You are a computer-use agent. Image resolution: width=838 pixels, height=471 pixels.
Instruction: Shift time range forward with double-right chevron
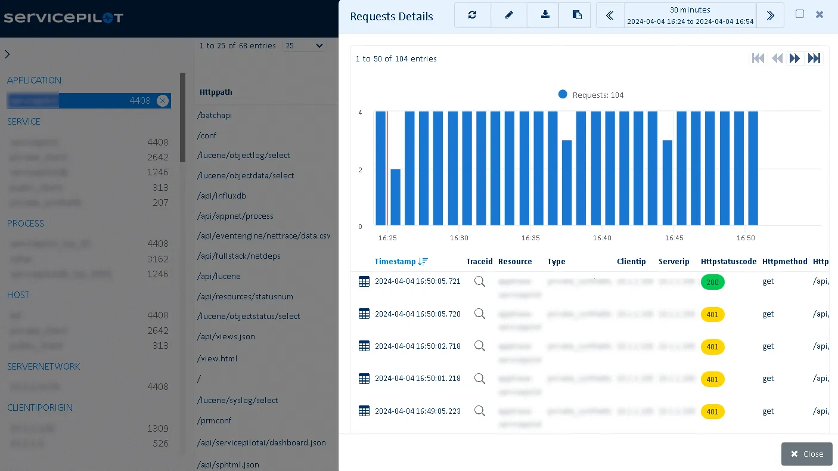[x=770, y=15]
